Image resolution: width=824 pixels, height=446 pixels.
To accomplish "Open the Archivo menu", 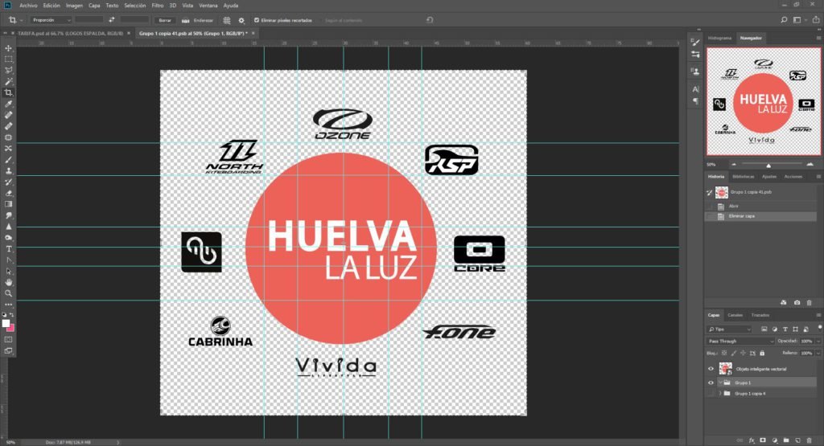I will (28, 6).
